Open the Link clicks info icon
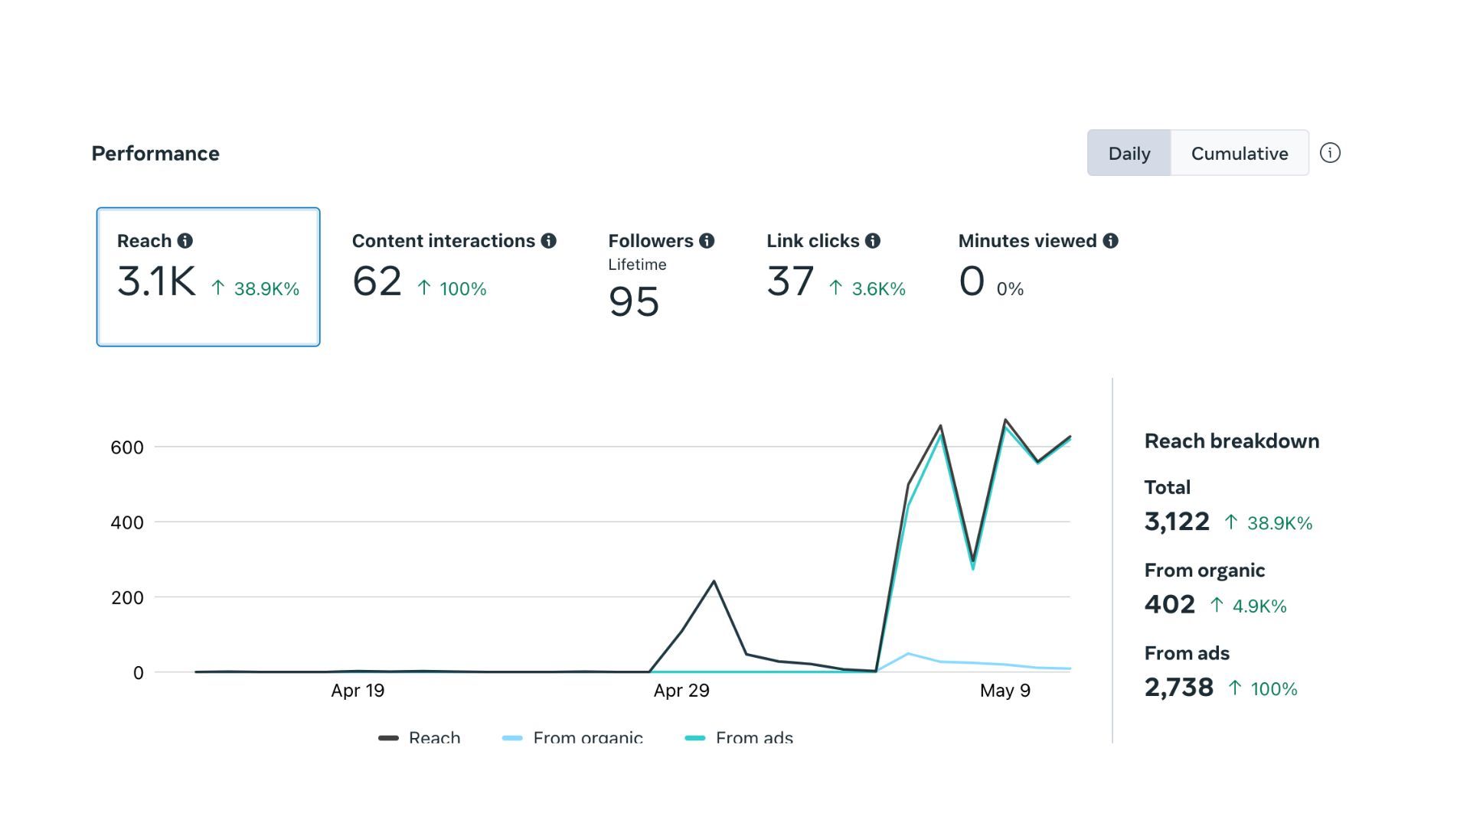1470x826 pixels. coord(873,241)
